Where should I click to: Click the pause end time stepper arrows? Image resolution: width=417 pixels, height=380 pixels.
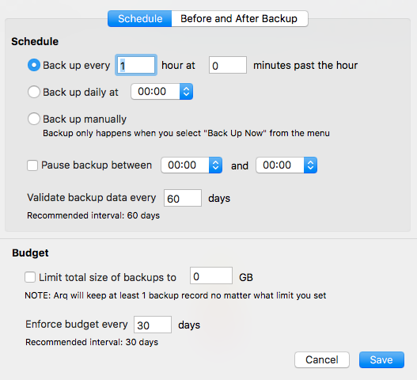pyautogui.click(x=311, y=165)
